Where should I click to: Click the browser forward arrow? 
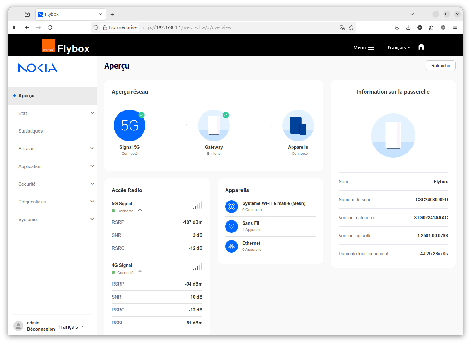39,27
